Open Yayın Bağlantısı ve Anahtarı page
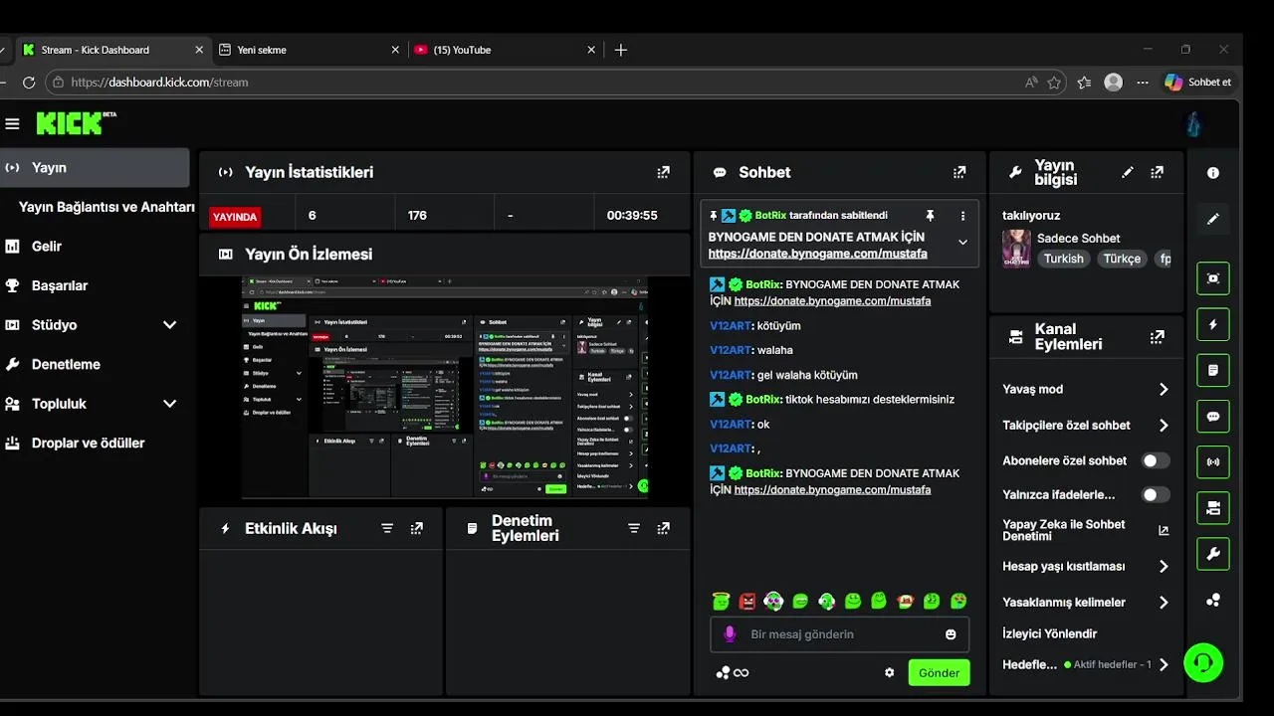Viewport: 1274px width, 716px height. coord(106,207)
